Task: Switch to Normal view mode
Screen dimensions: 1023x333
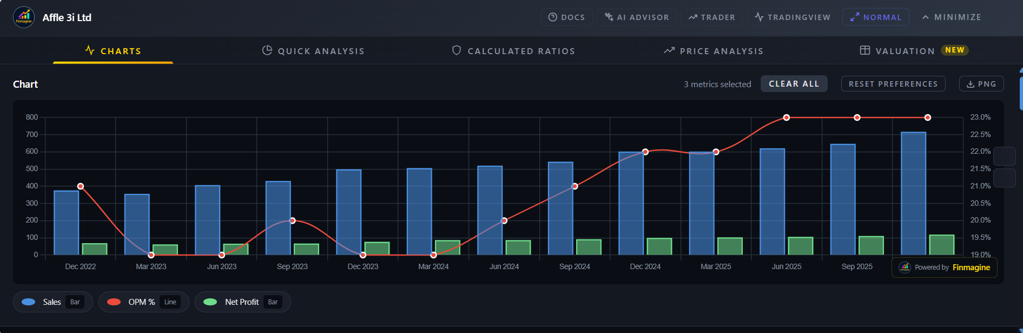Action: coord(875,17)
